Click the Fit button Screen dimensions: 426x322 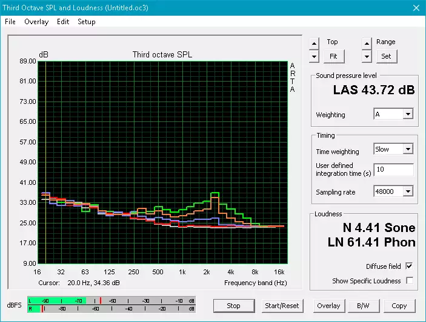tap(333, 56)
